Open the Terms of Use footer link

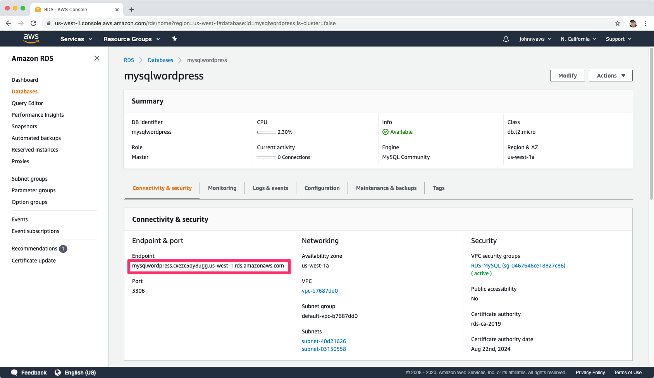[628, 373]
